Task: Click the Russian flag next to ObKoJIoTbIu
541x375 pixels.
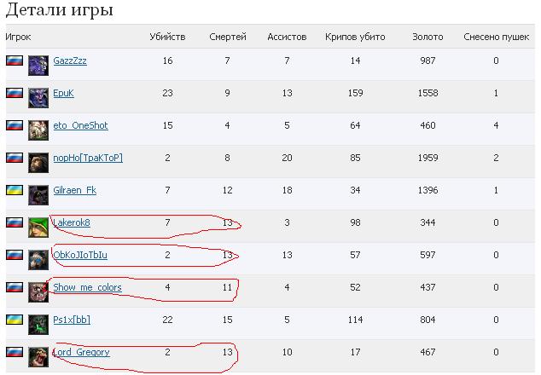Action: (x=15, y=255)
